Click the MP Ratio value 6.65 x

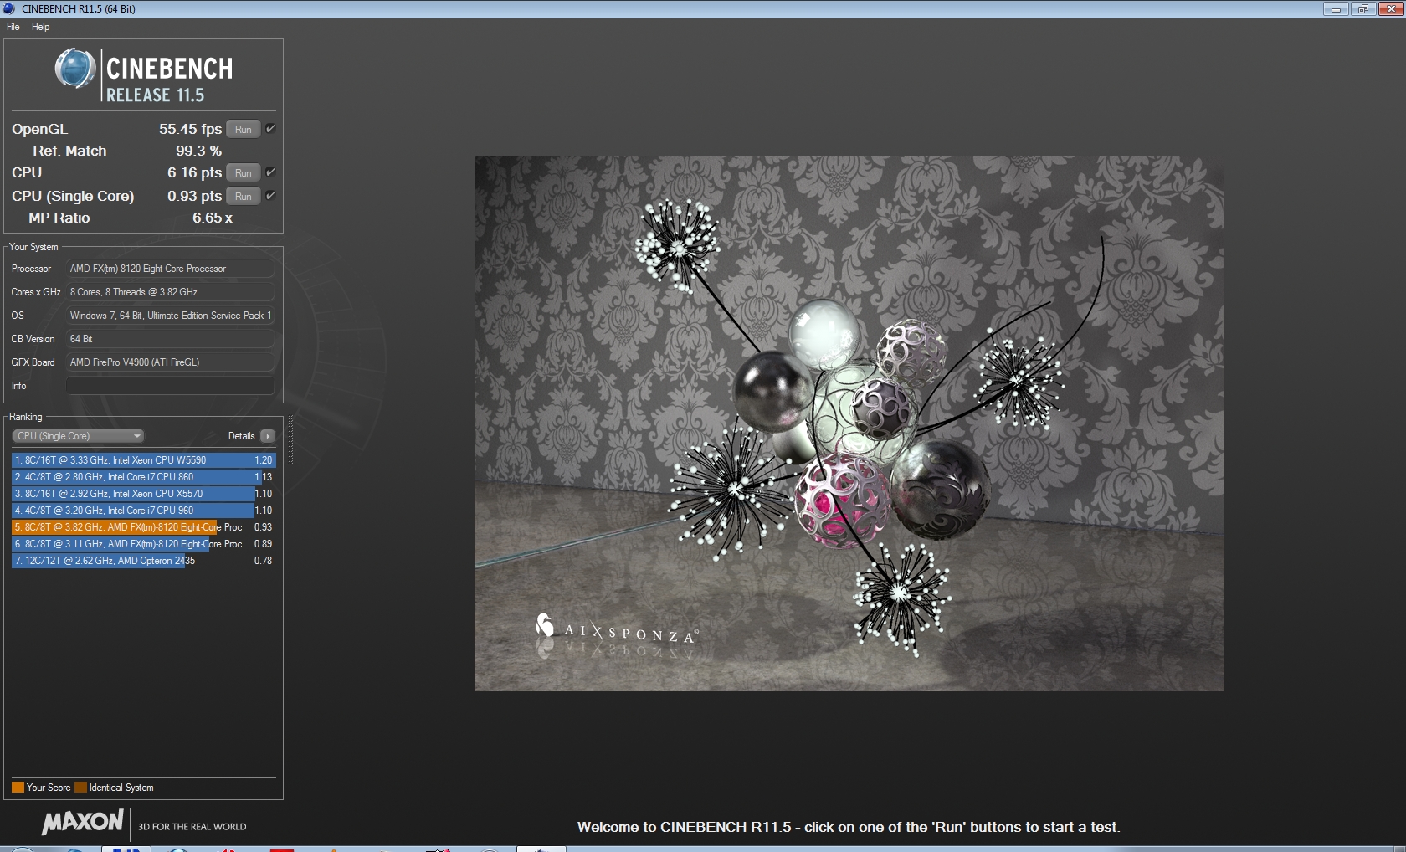click(213, 218)
